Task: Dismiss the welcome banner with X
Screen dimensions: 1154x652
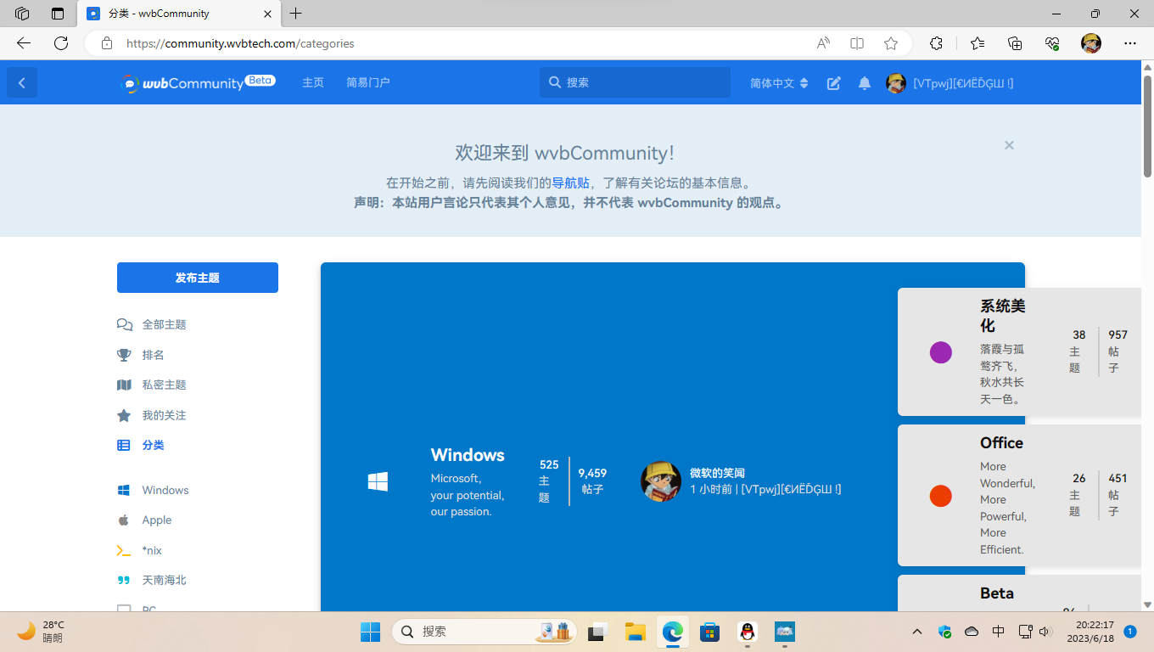Action: tap(1009, 145)
